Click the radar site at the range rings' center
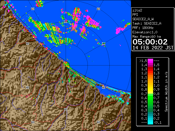This screenshot has width=175, height=131. coord(66,65)
